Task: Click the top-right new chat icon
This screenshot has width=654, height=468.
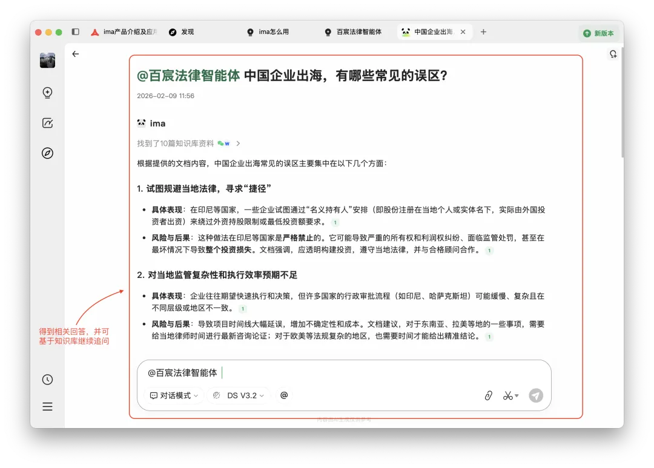Action: pos(613,54)
